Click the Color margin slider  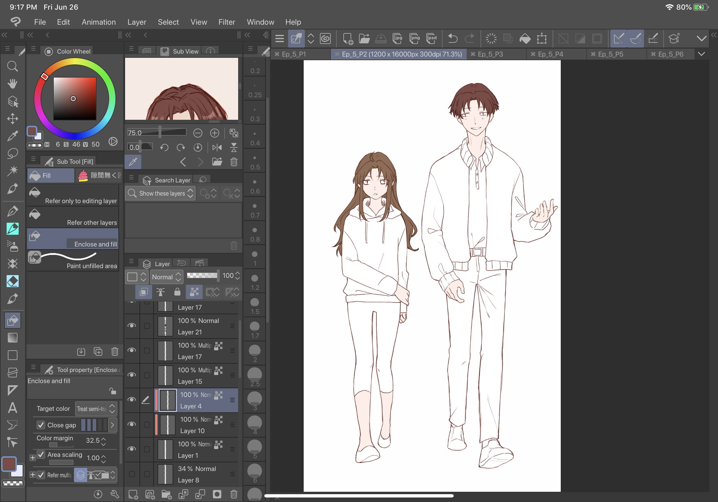click(x=61, y=445)
